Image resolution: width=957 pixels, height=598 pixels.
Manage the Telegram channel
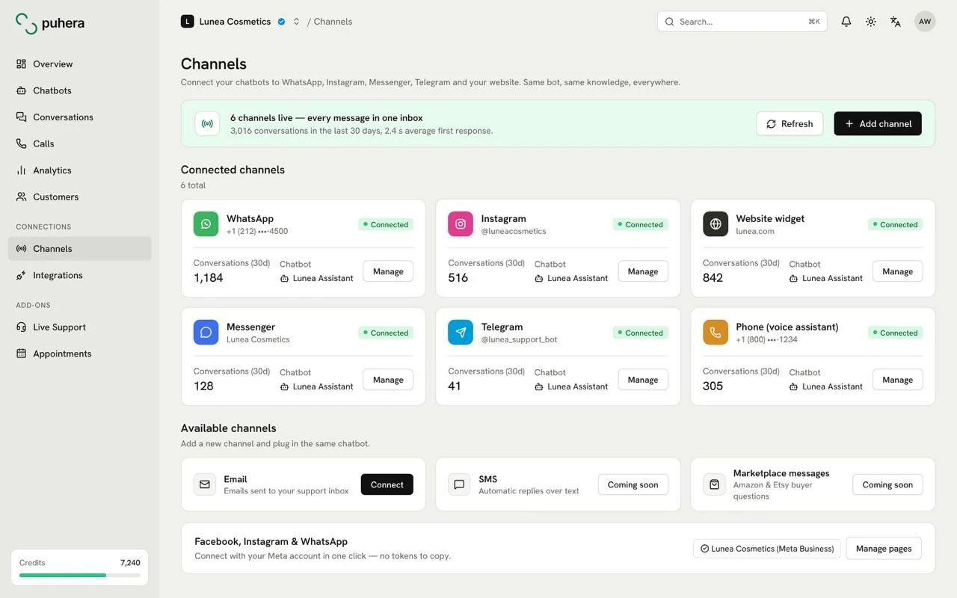[x=643, y=380]
